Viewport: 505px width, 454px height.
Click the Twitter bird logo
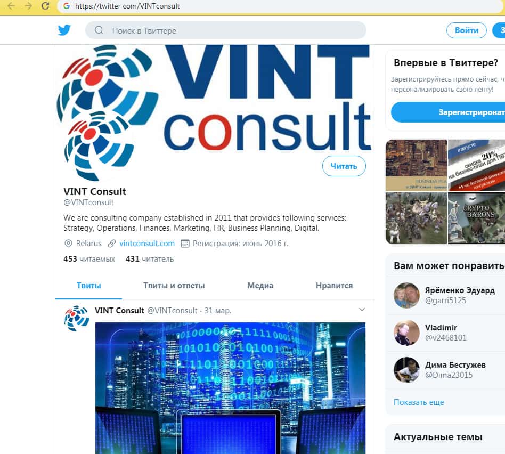point(64,30)
